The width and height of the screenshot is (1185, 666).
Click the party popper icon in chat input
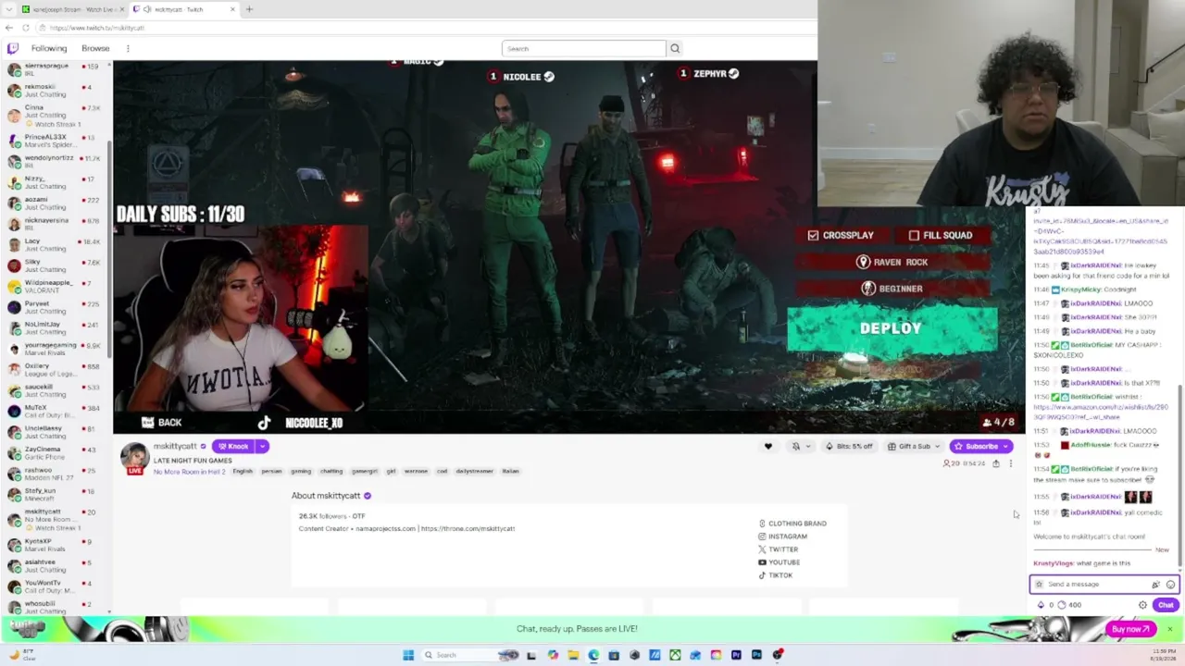click(1155, 585)
